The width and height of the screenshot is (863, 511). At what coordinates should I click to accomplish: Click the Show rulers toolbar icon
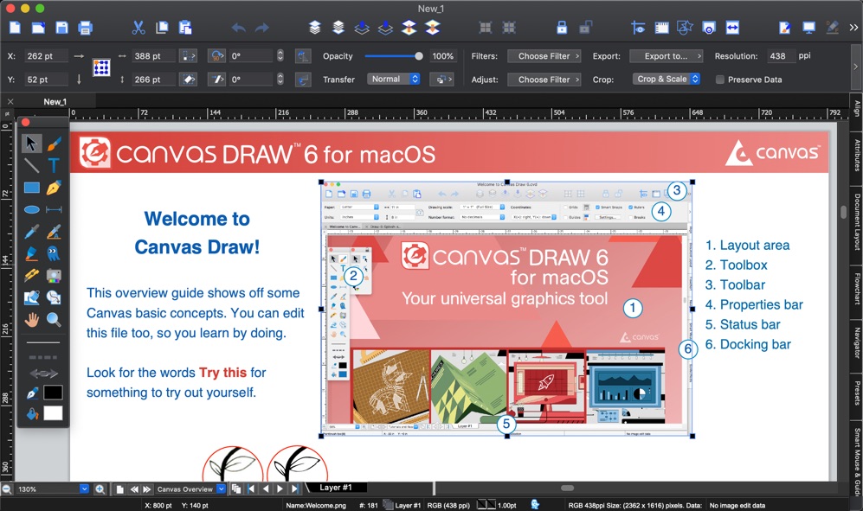[x=661, y=28]
